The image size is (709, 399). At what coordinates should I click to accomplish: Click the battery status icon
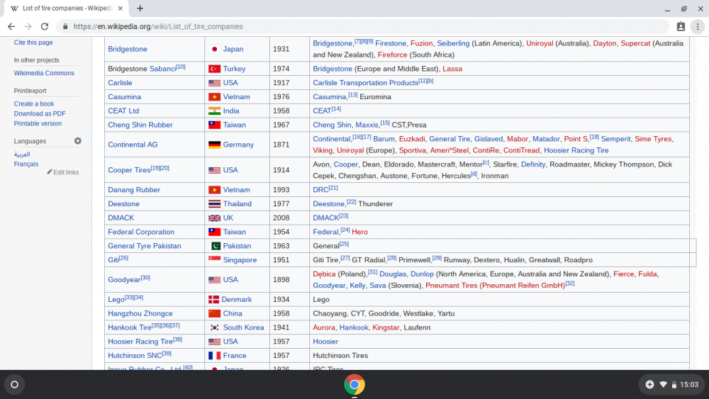674,385
